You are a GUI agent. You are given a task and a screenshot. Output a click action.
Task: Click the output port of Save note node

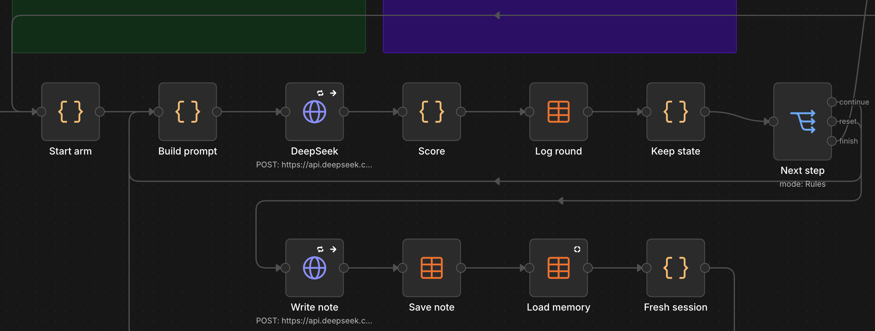[461, 268]
